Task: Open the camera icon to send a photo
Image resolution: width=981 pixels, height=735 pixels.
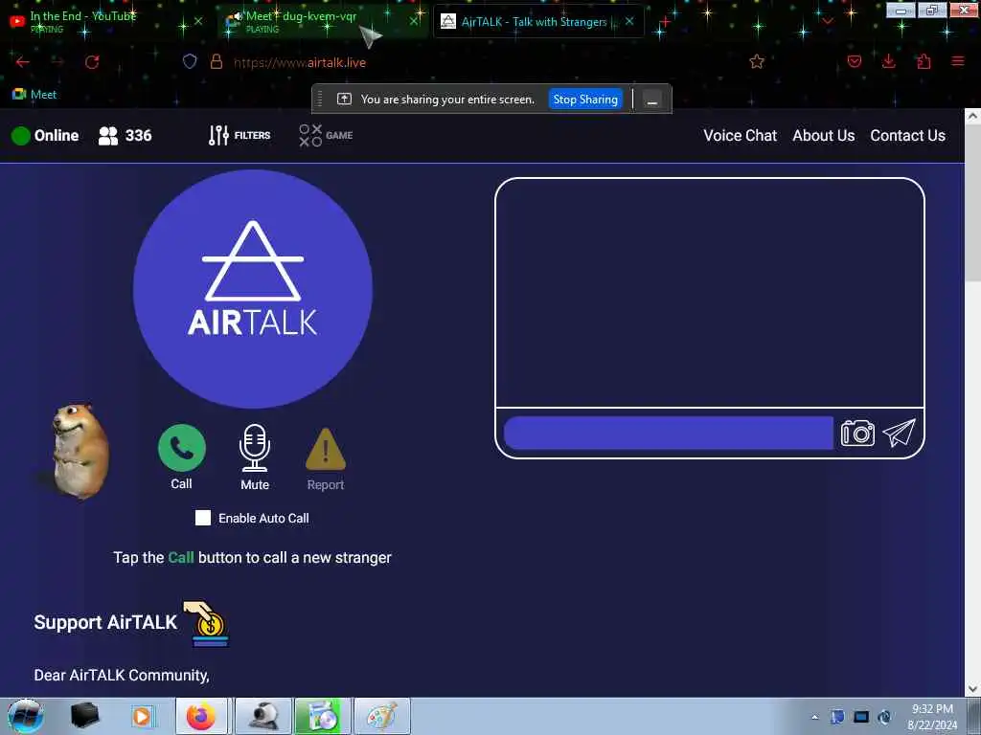Action: tap(857, 433)
